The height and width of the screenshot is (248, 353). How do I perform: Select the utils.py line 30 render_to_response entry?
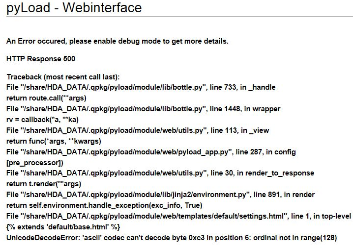pos(160,173)
